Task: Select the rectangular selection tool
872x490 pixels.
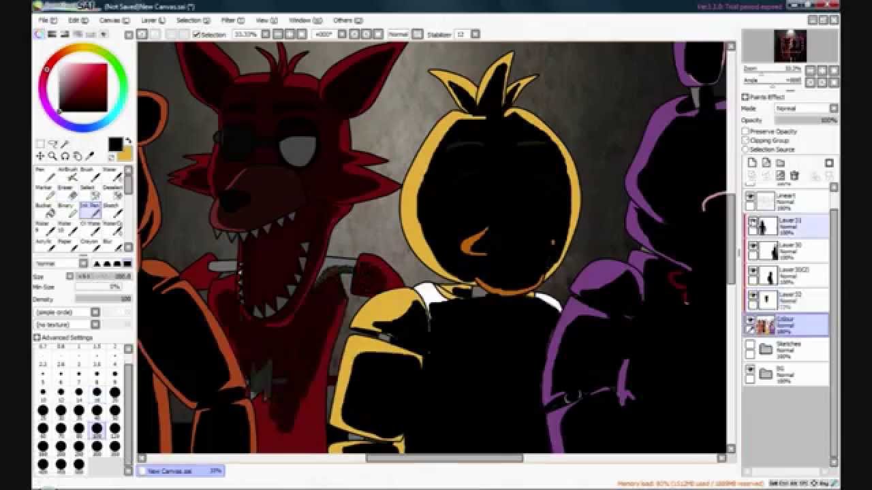Action: pyautogui.click(x=40, y=144)
